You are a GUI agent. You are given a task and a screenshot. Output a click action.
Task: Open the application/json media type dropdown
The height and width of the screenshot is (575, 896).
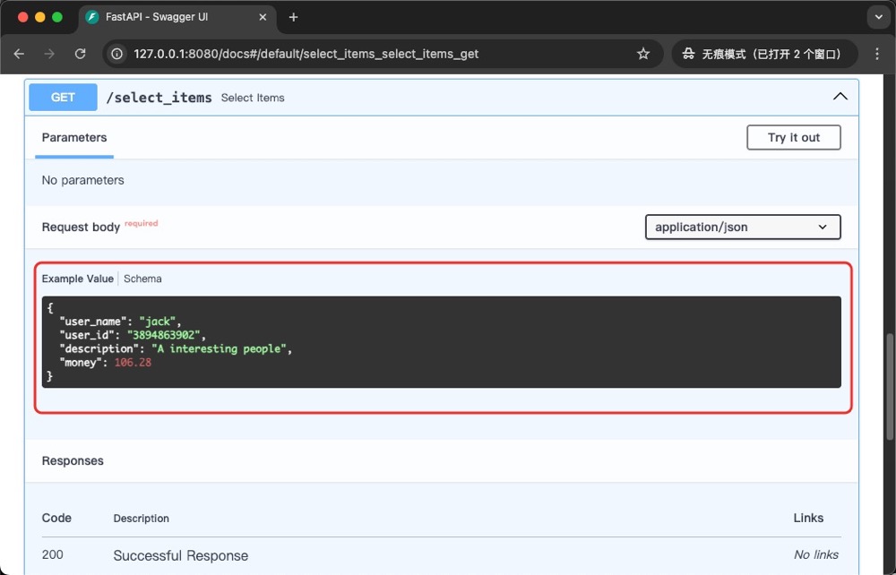[x=742, y=227]
